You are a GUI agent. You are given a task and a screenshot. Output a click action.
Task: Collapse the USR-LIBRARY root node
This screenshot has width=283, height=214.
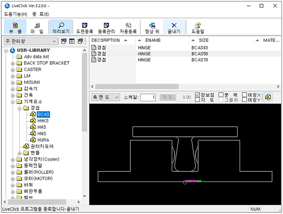pos(6,51)
